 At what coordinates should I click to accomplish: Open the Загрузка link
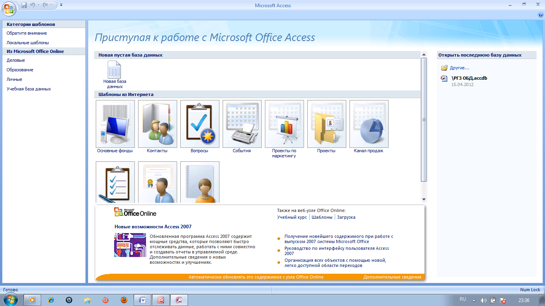click(346, 217)
